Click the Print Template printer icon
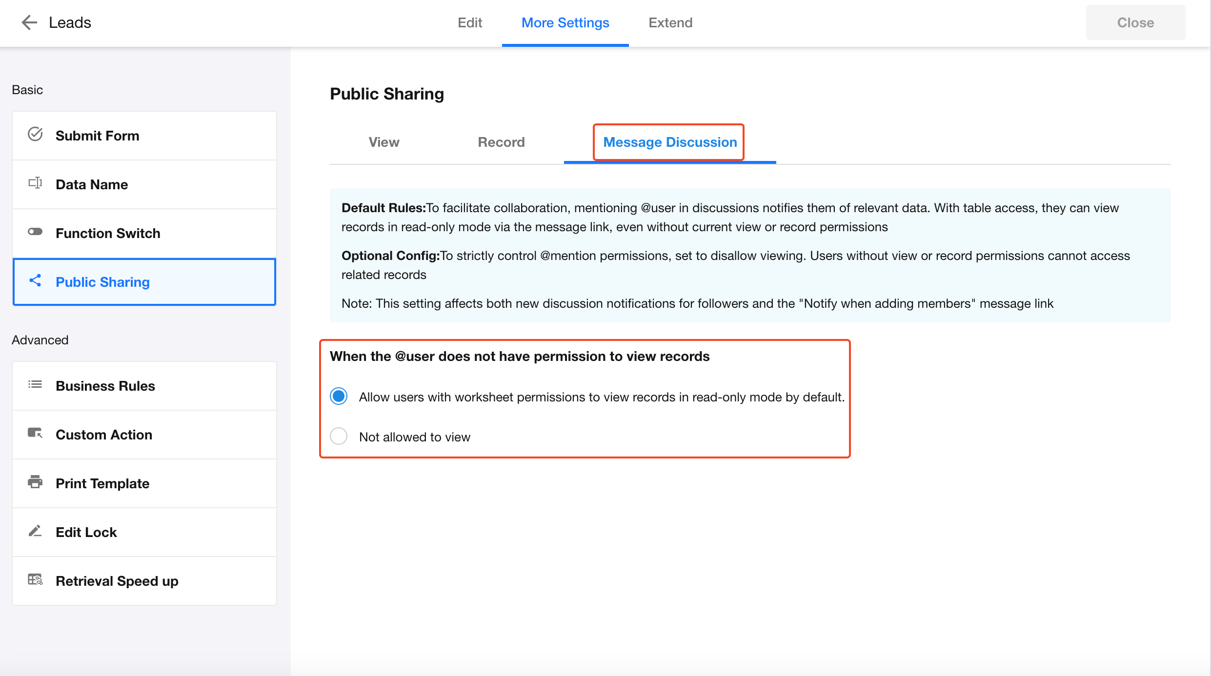The image size is (1211, 676). coord(35,482)
